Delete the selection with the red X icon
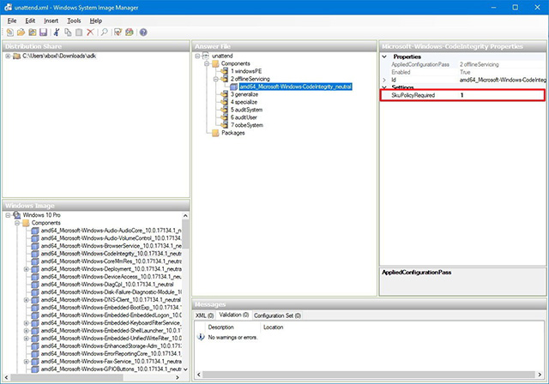This screenshot has height=384, width=549. tap(90, 33)
